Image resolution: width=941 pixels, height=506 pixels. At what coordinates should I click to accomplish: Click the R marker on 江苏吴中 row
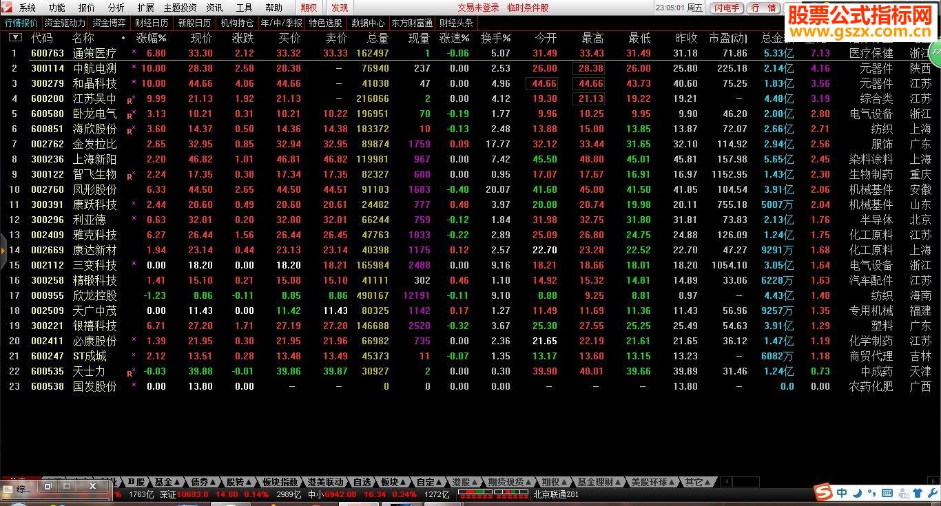click(x=130, y=100)
